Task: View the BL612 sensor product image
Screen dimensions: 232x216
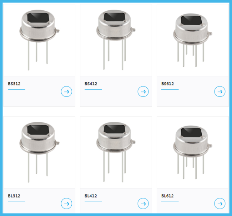Action: click(193, 152)
